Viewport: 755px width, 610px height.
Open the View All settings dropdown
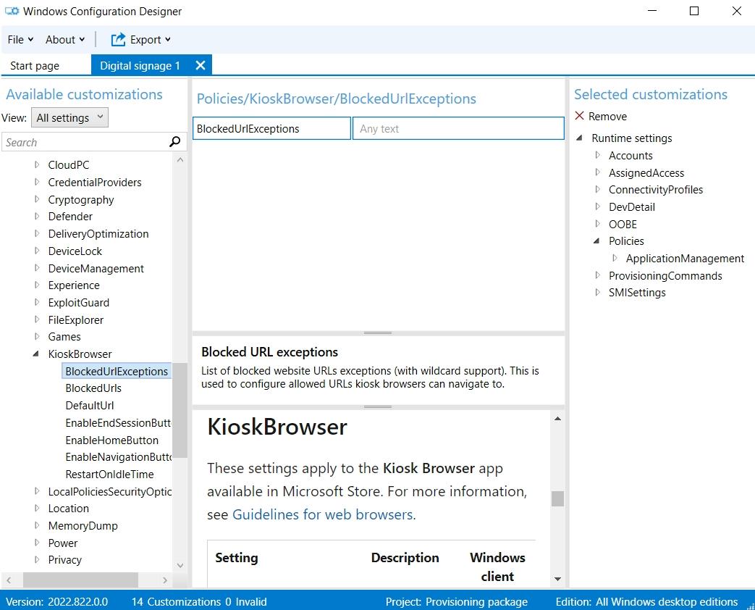point(71,117)
